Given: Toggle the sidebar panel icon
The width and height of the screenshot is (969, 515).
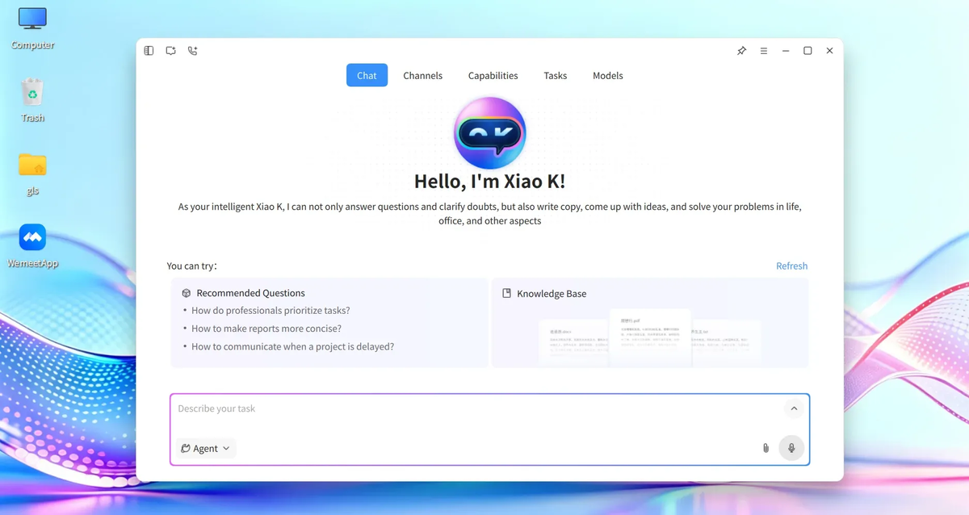Looking at the screenshot, I should pyautogui.click(x=149, y=51).
